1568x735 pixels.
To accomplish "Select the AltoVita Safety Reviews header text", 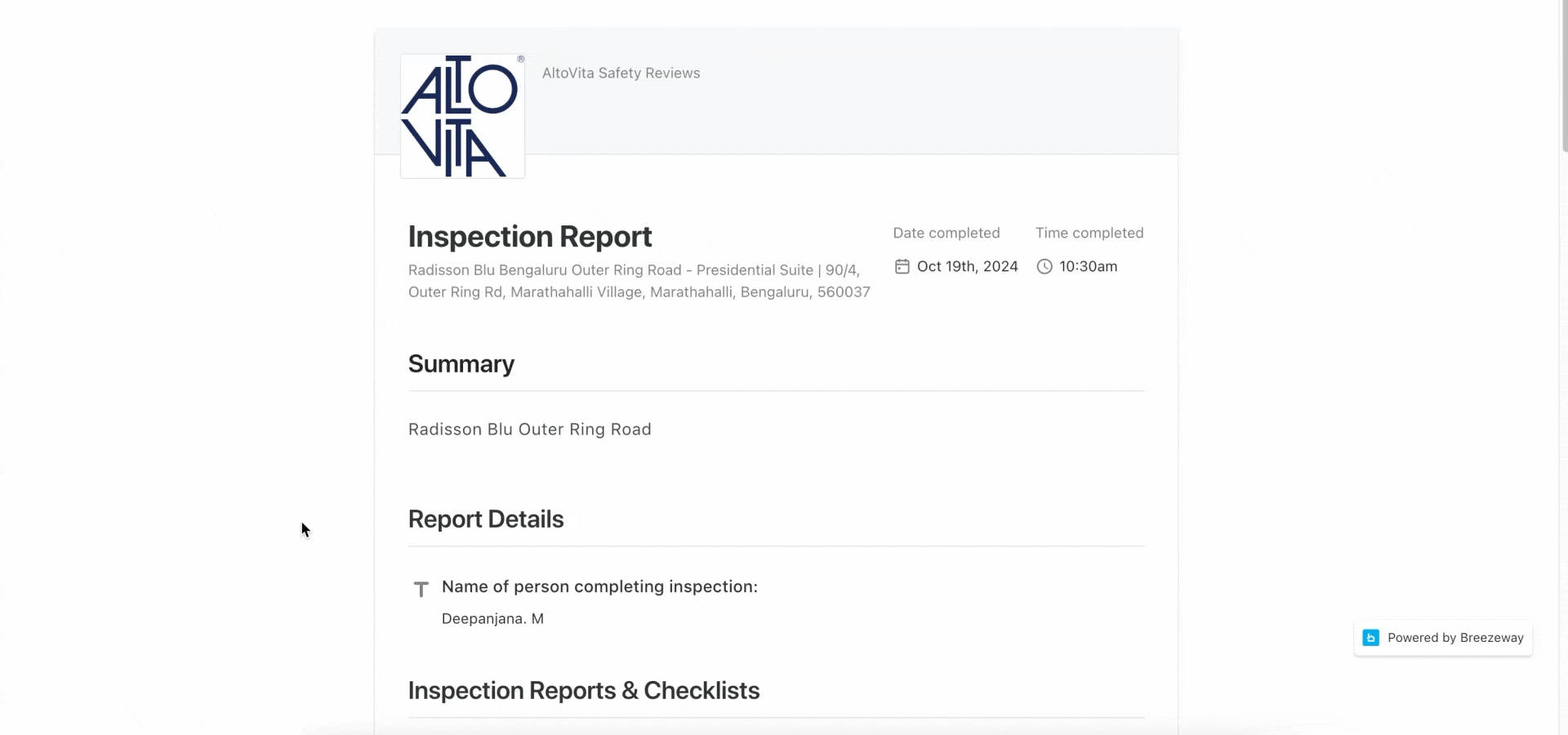I will click(x=621, y=73).
